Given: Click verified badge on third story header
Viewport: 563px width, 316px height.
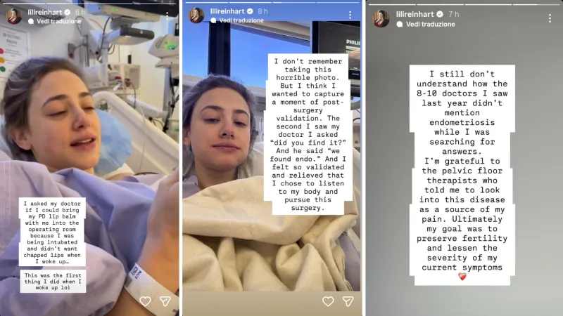Looking at the screenshot, I should point(440,14).
